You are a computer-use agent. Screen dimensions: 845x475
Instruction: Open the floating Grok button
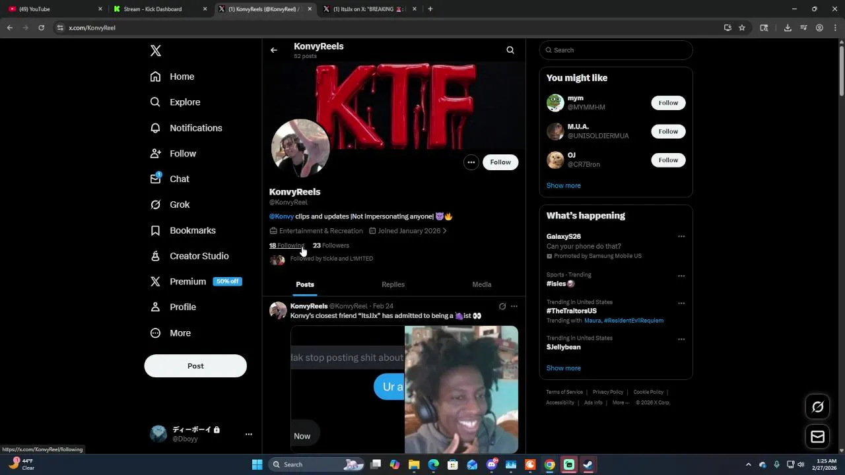click(818, 407)
